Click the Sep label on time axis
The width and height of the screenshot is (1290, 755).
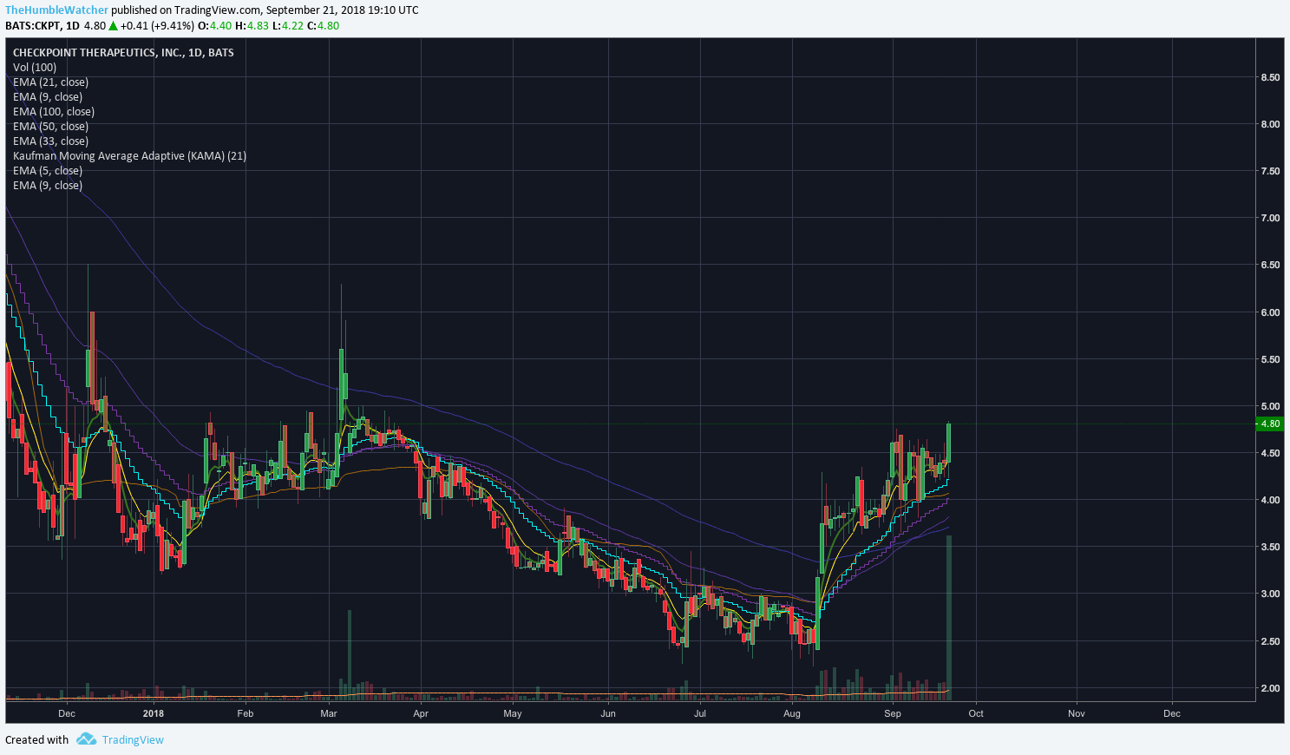click(893, 713)
